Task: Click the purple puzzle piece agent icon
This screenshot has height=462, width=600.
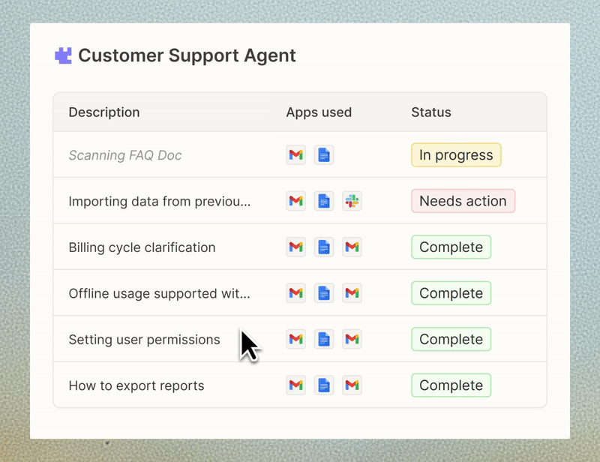Action: (x=63, y=55)
